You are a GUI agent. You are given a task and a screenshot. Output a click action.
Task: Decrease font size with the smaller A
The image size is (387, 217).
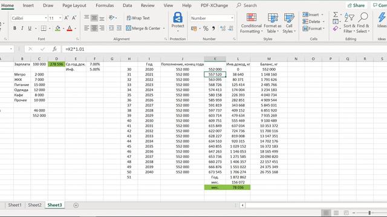click(x=74, y=18)
